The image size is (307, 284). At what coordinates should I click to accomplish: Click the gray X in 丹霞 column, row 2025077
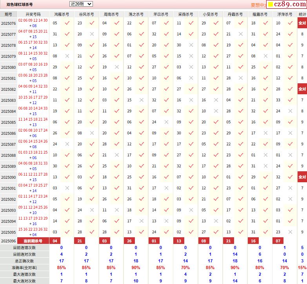[x=241, y=34]
